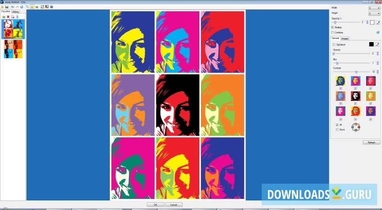The image size is (382, 210).
Task: Click the Cancel button
Action: tap(174, 205)
